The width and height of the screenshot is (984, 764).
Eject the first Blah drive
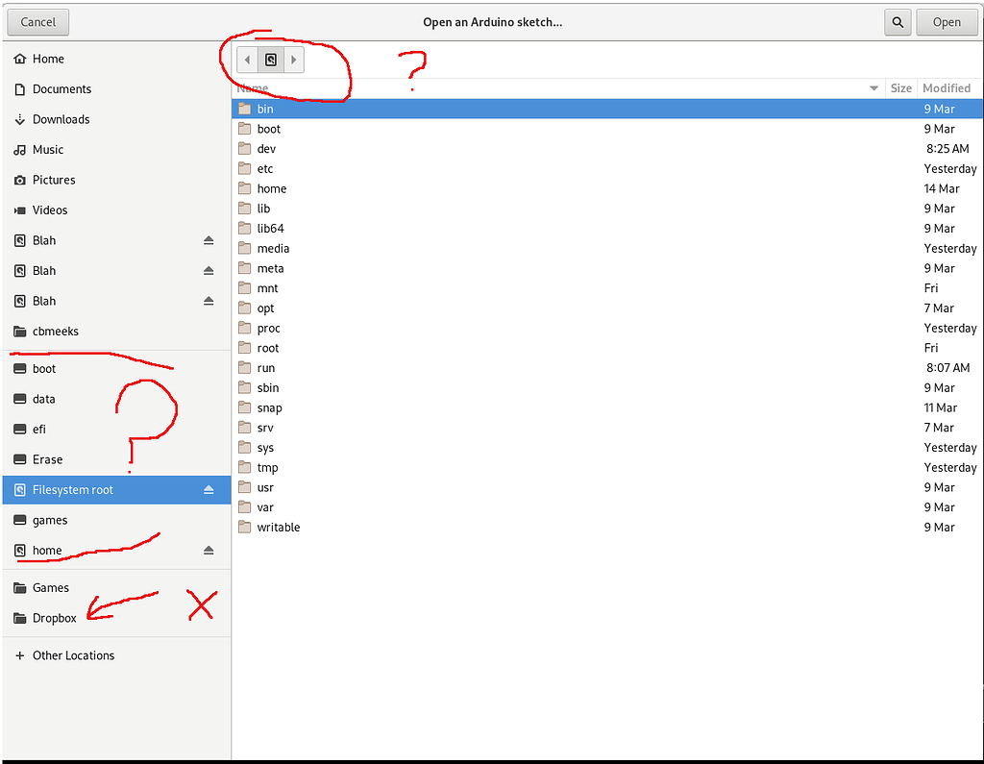pyautogui.click(x=209, y=240)
